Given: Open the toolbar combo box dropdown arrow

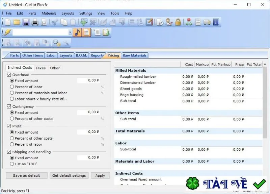Looking at the screenshot, I should click(70, 32).
